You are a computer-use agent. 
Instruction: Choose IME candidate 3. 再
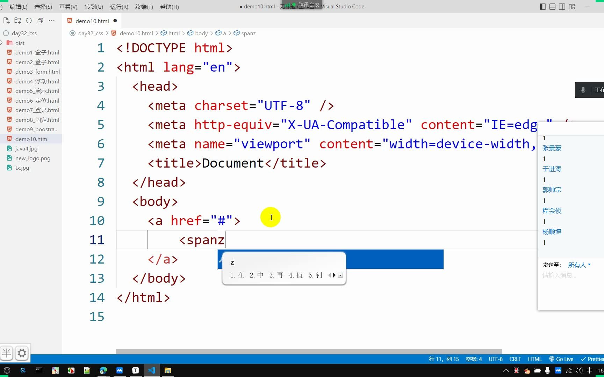coord(276,275)
